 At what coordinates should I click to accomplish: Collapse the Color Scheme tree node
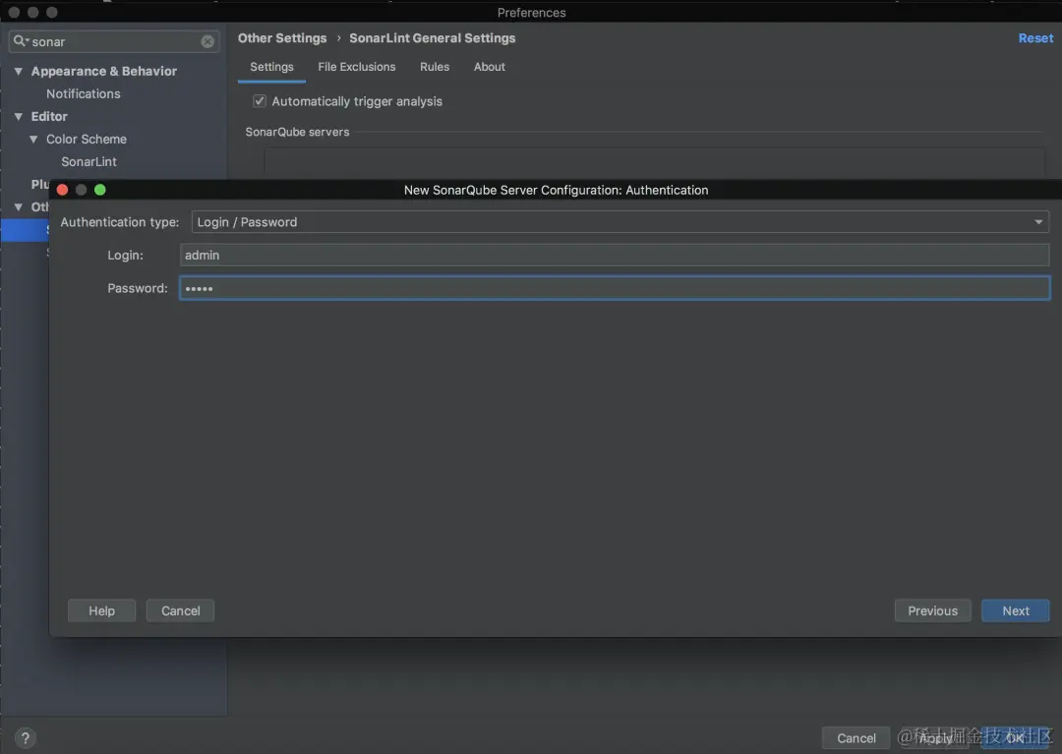[33, 139]
